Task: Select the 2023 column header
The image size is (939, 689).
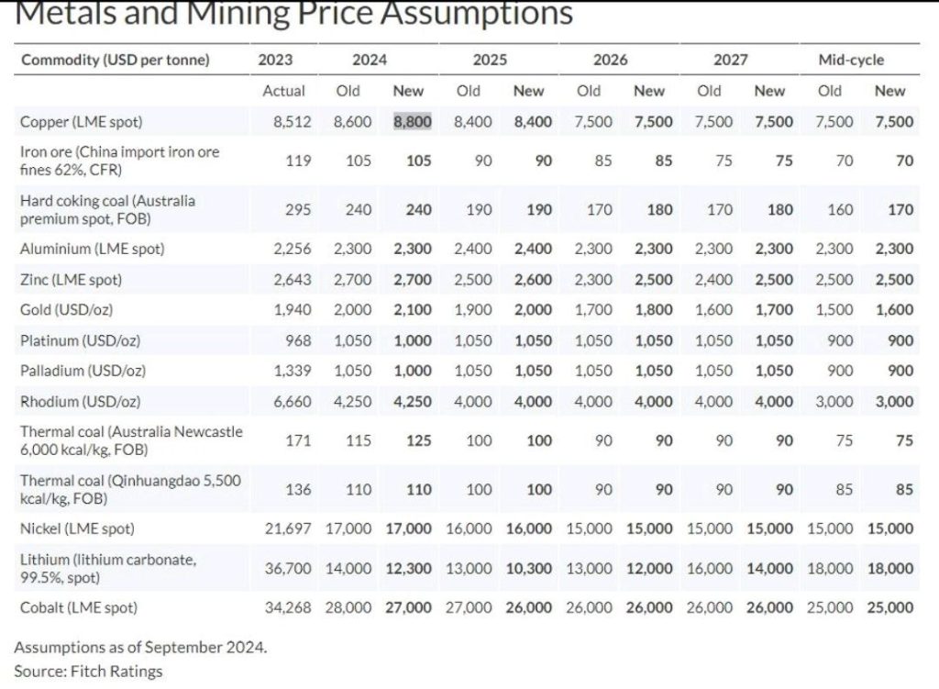Action: [275, 60]
